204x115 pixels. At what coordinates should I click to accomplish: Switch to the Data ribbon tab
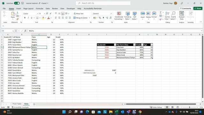tap(47, 9)
